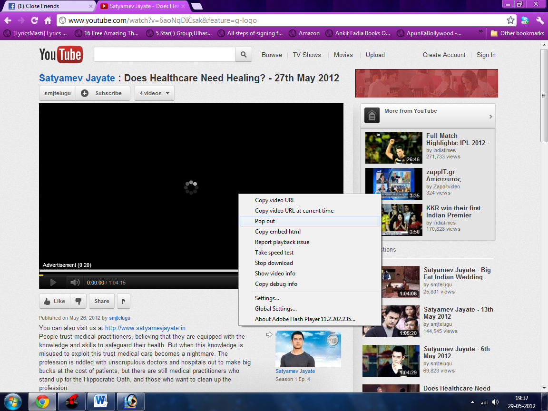Mute the video volume icon
The height and width of the screenshot is (411, 548).
75,283
